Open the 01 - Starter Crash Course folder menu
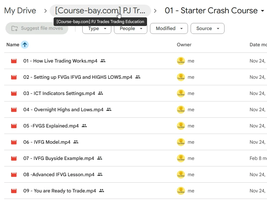 coord(214,11)
